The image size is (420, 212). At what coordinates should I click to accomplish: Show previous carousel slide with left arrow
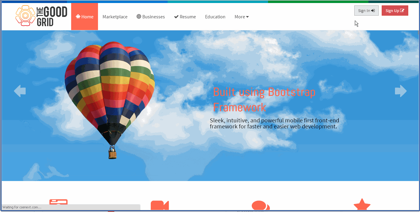coord(20,91)
